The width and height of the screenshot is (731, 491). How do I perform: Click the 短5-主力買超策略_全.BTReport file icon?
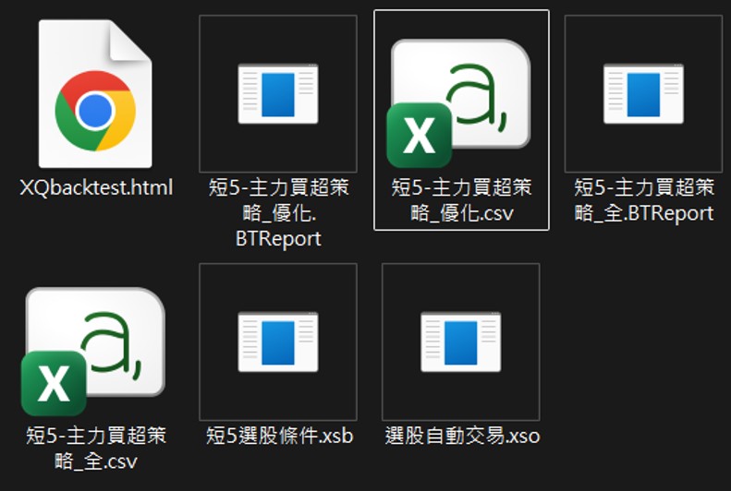pyautogui.click(x=643, y=93)
